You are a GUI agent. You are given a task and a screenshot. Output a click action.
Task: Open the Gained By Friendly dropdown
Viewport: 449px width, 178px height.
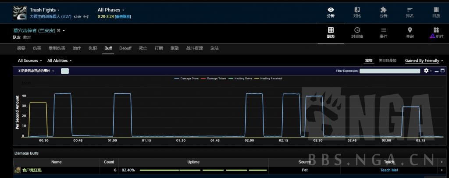click(x=424, y=61)
